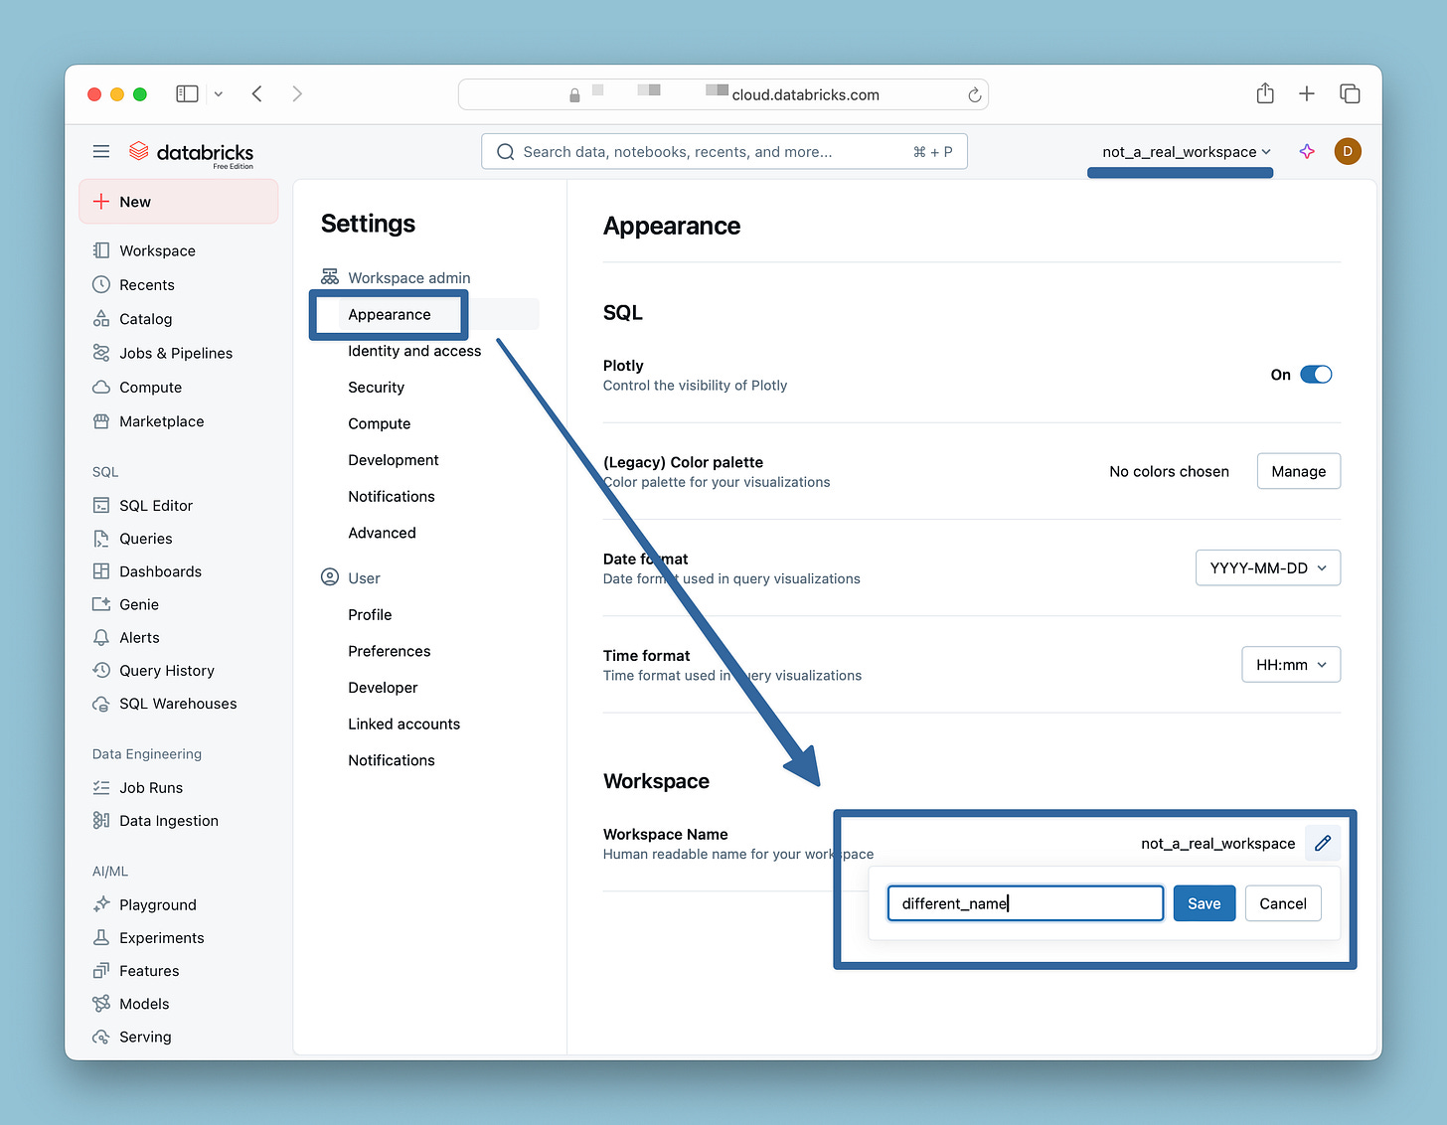Open a new Safari tab with plus icon
The width and height of the screenshot is (1447, 1125).
[1307, 93]
